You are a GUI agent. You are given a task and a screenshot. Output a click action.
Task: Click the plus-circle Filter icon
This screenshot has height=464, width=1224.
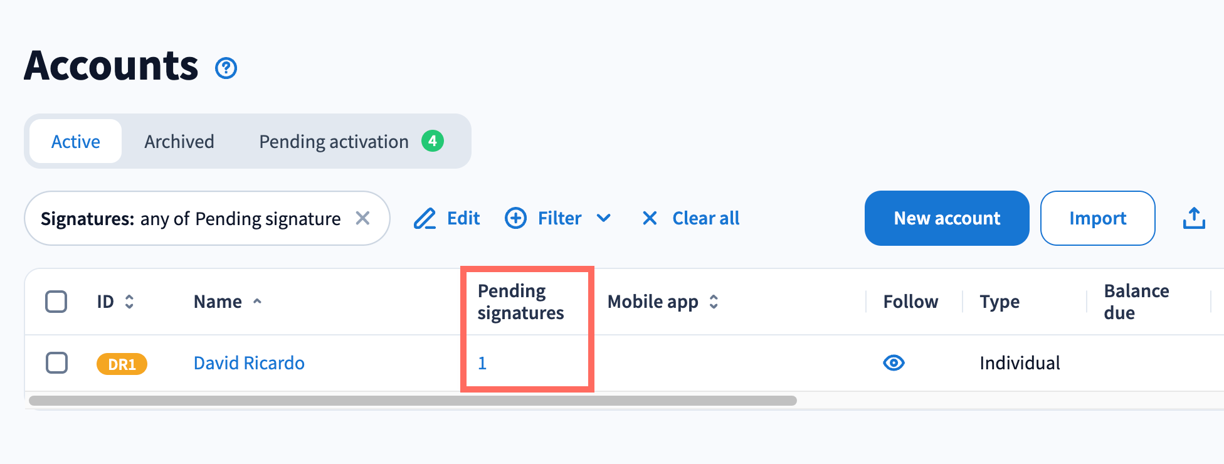[x=515, y=218]
